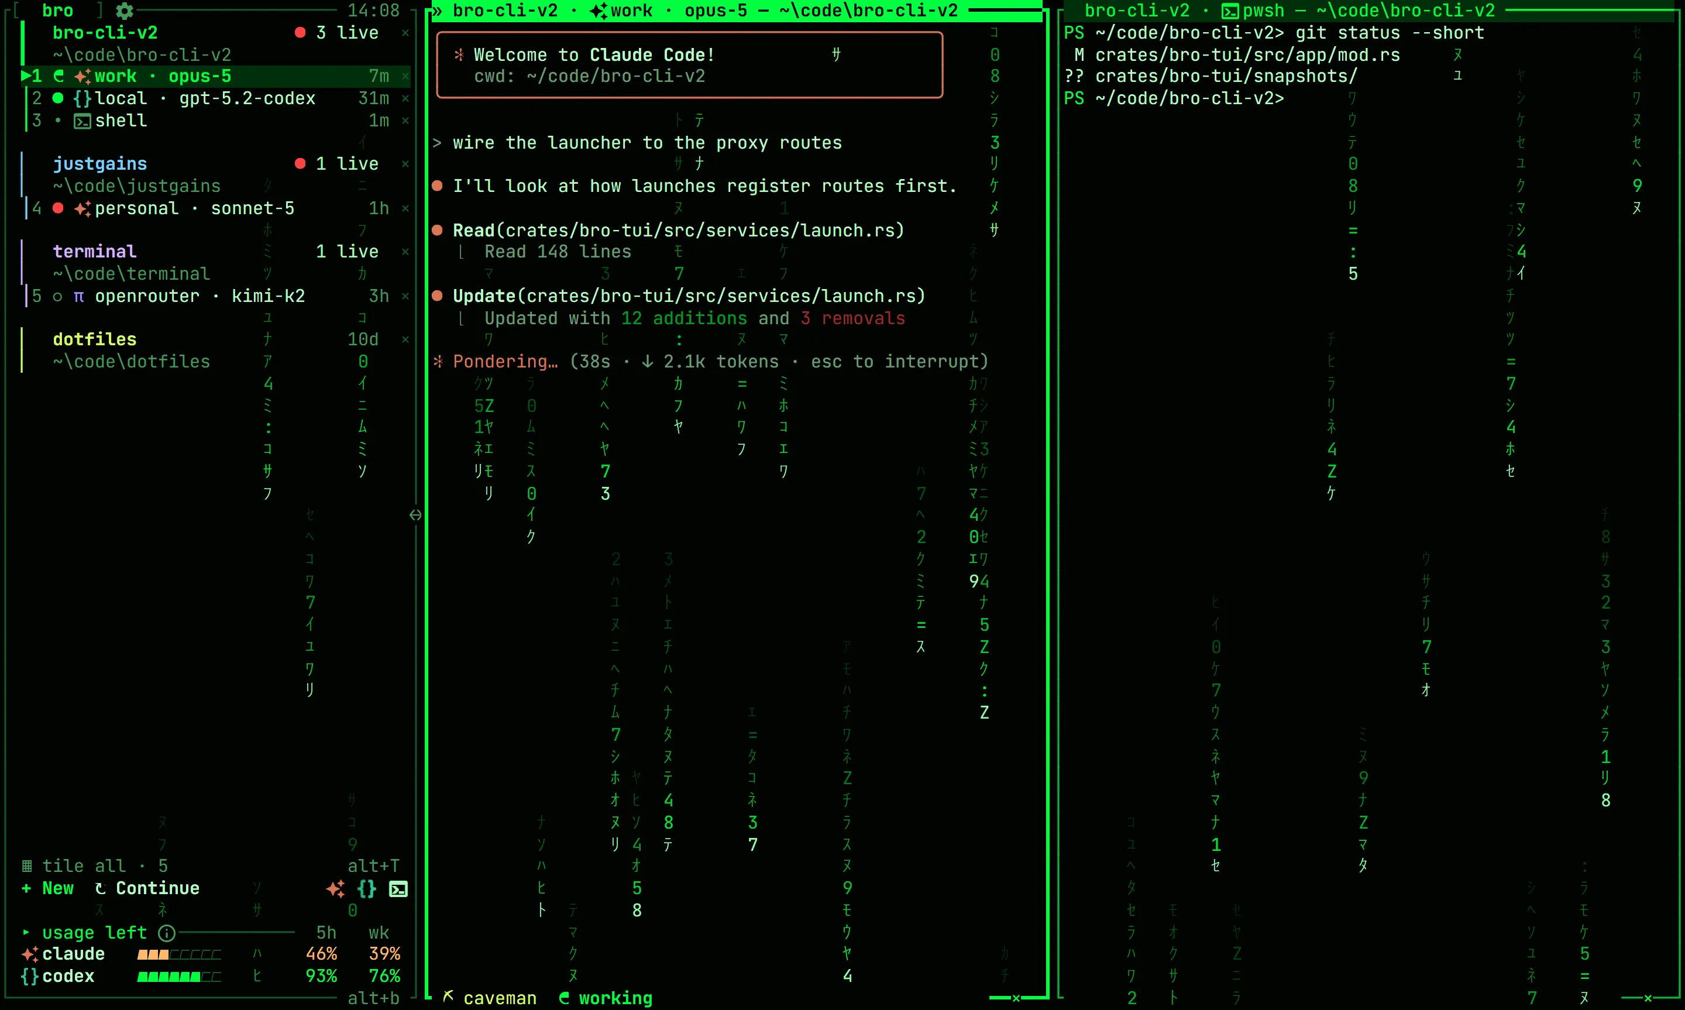This screenshot has height=1010, width=1685.
Task: Create a new session with New
Action: 47,888
